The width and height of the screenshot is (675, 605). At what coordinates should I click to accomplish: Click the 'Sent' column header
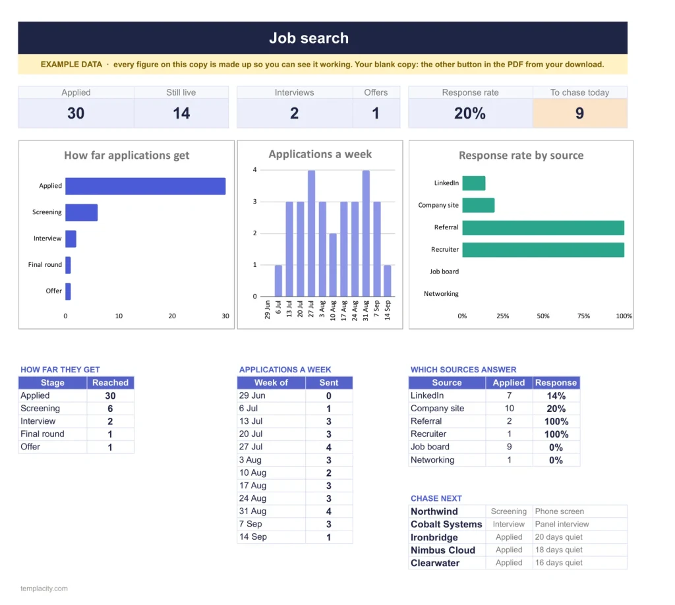[329, 382]
